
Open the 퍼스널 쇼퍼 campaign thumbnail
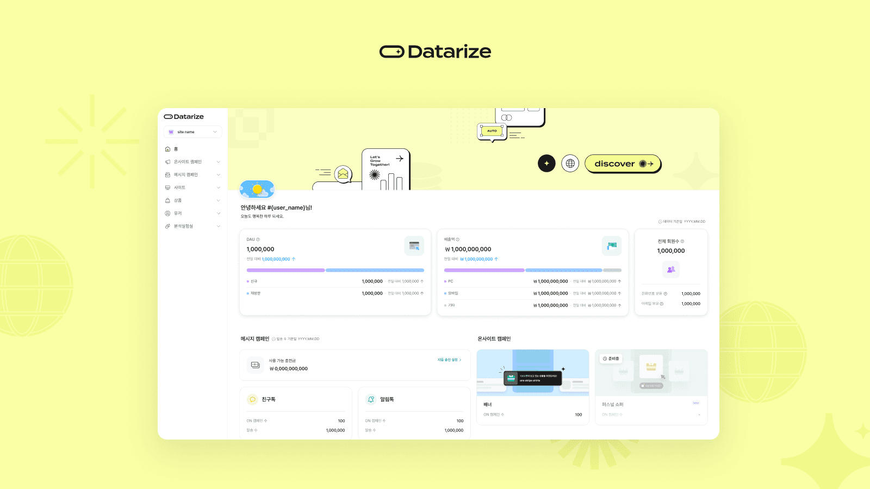click(651, 373)
